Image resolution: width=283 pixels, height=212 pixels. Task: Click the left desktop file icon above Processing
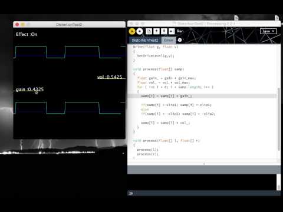coord(236,18)
